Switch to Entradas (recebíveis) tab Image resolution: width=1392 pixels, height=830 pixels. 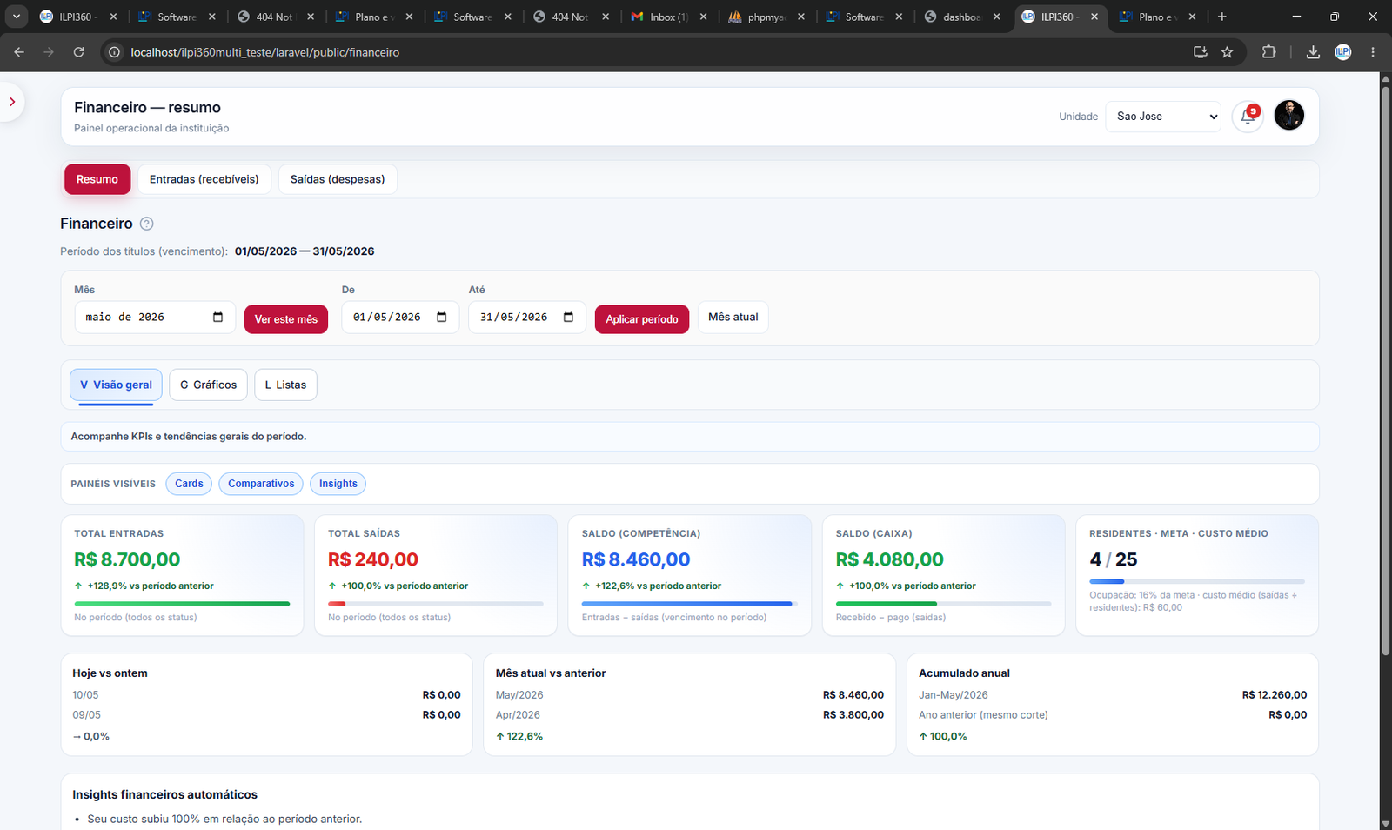point(204,179)
